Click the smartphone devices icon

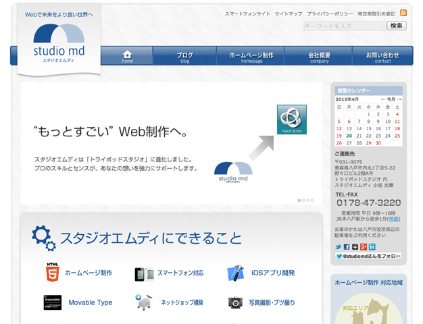point(144,274)
